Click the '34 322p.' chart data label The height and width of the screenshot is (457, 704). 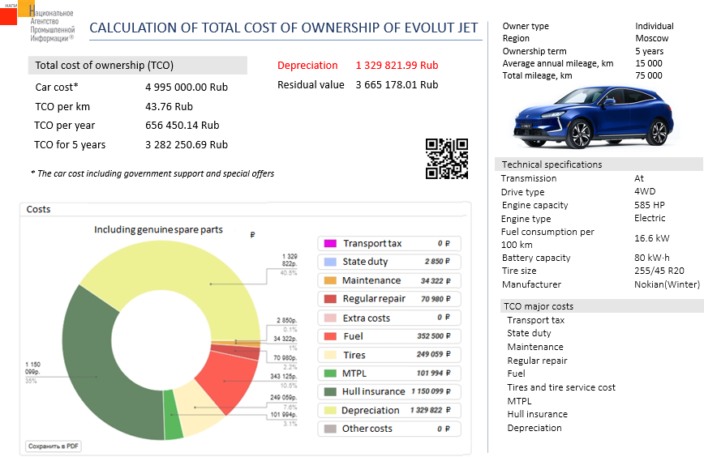tap(285, 338)
